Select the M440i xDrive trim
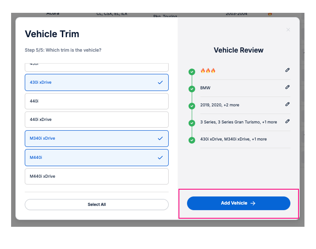Viewport: 316px width, 249px height. (x=97, y=176)
